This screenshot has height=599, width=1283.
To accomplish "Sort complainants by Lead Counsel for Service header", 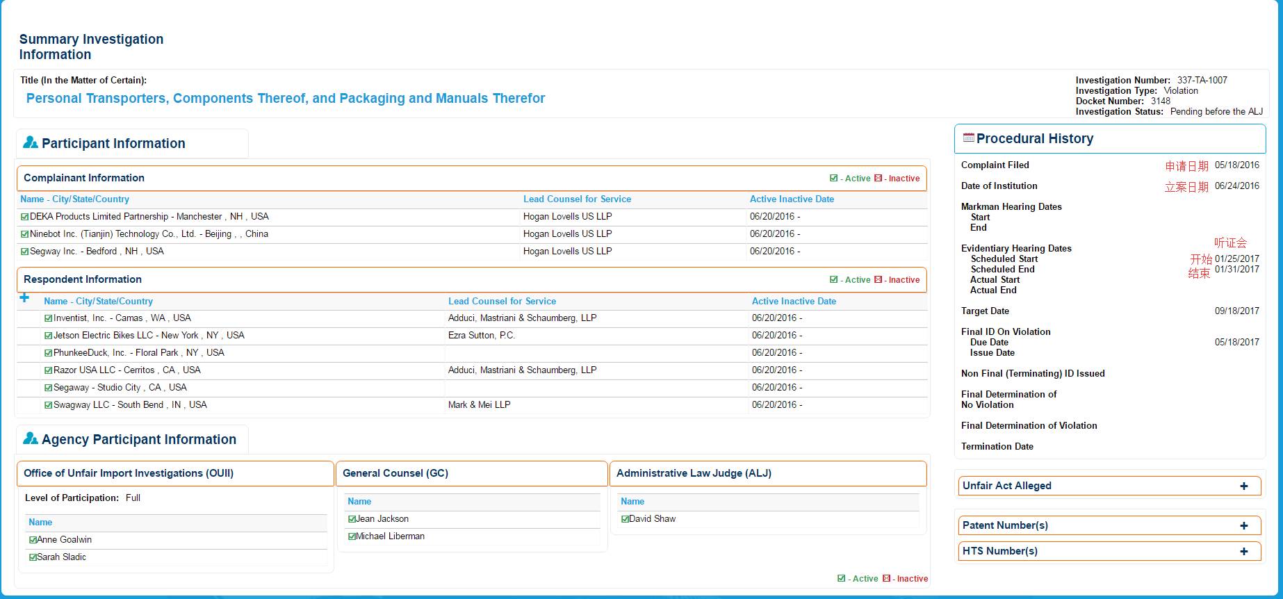I will point(577,199).
